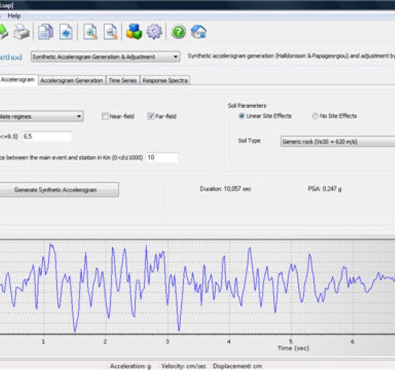Click the copy documents toolbar icon
This screenshot has width=395, height=370.
pos(46,31)
